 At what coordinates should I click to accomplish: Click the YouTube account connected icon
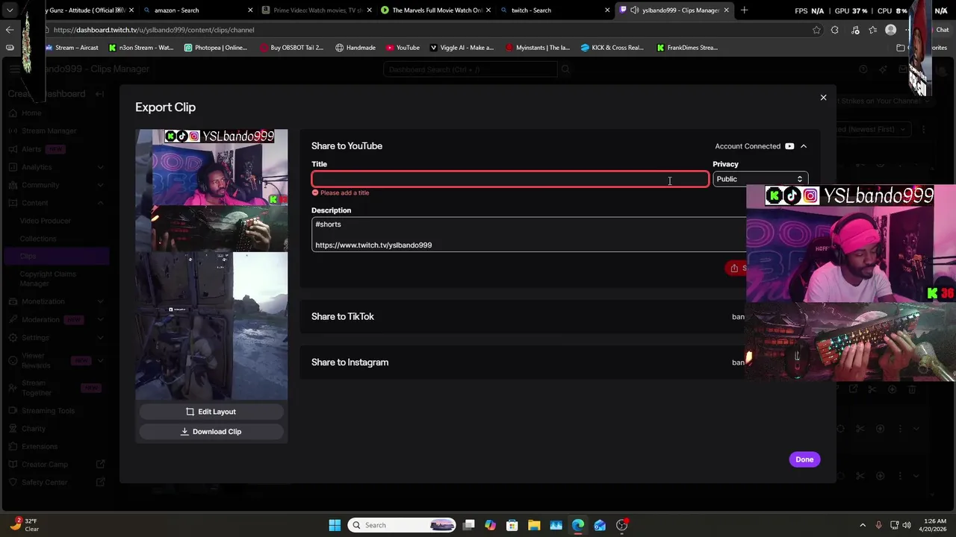789,146
